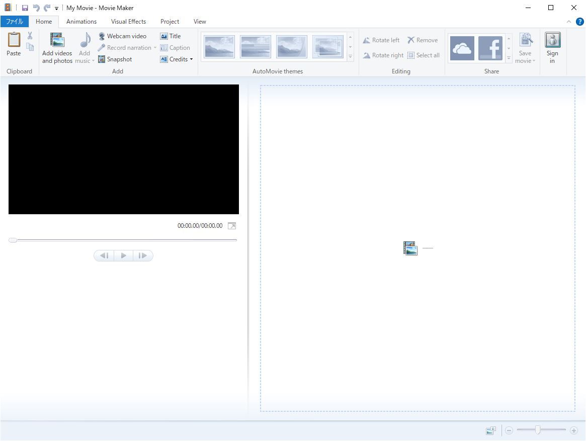Image resolution: width=586 pixels, height=441 pixels.
Task: Open the Save movie dropdown arrow
Action: point(534,61)
